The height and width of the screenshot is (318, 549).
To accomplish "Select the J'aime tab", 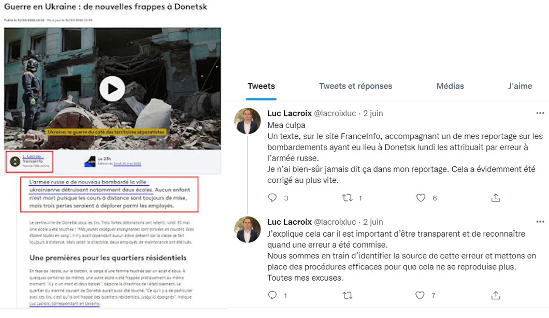I will tap(520, 86).
